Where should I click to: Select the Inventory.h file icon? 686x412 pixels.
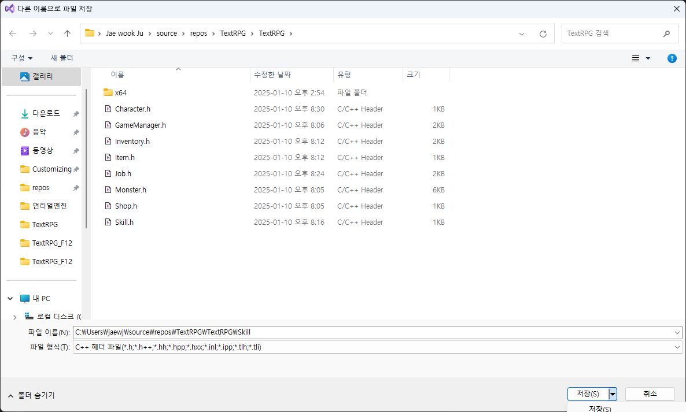pos(108,141)
